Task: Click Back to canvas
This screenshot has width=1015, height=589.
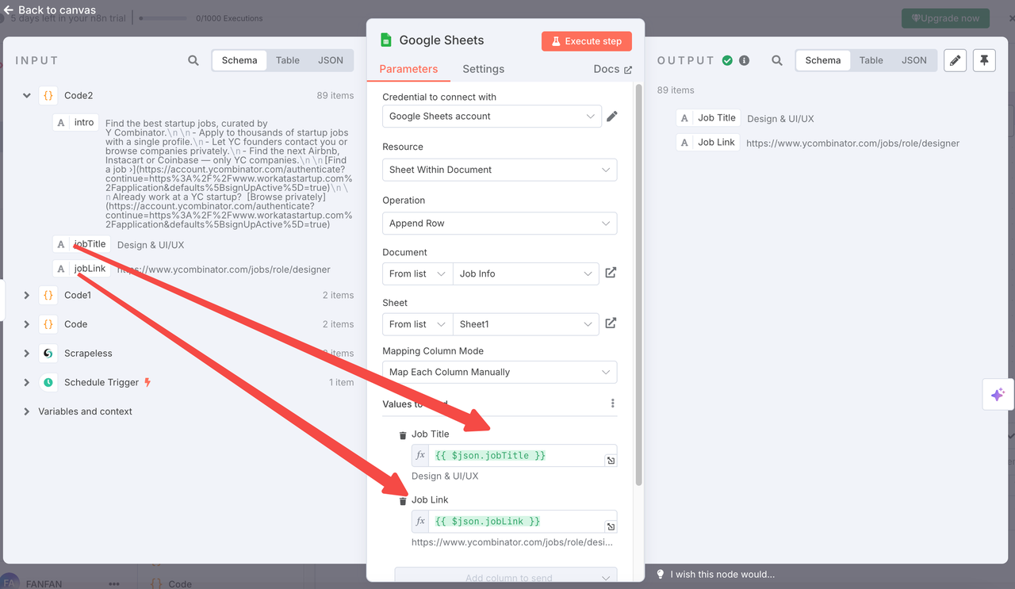Action: click(49, 10)
